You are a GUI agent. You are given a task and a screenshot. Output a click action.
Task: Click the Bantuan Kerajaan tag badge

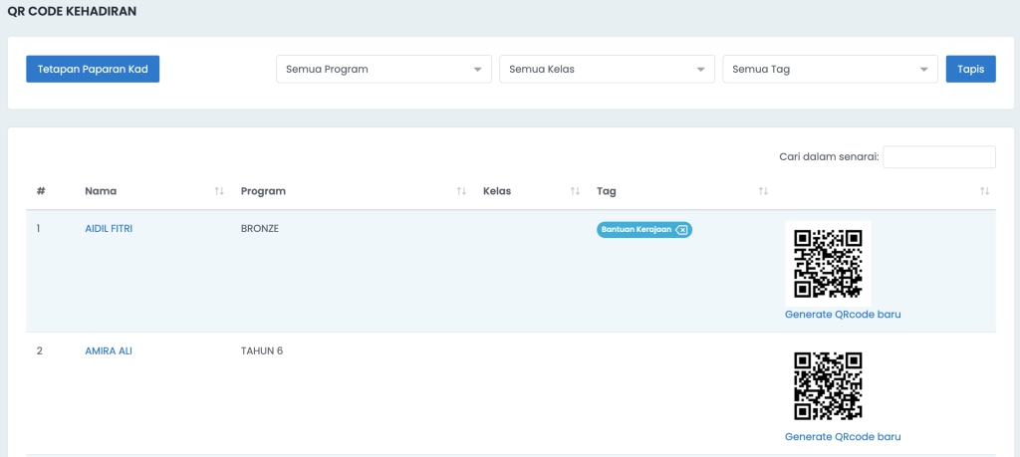click(637, 229)
